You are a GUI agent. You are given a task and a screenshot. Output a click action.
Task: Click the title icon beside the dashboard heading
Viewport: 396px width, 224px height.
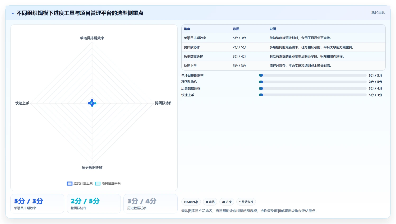coord(12,13)
